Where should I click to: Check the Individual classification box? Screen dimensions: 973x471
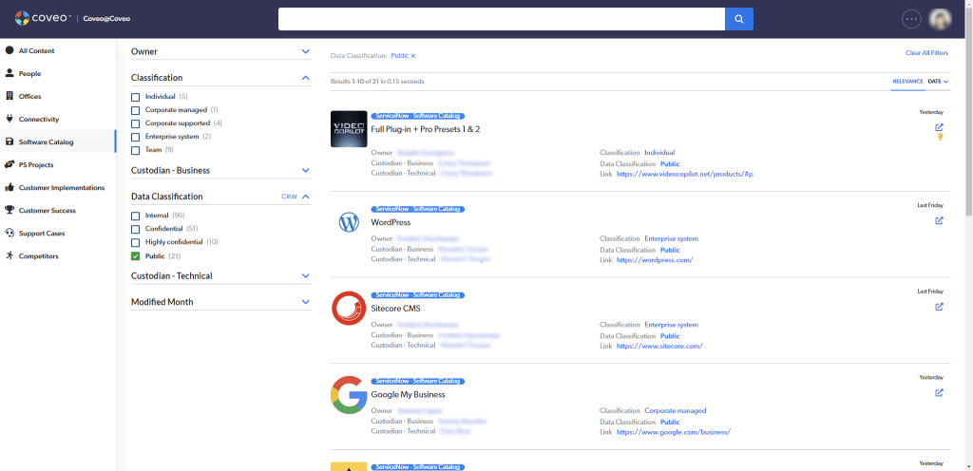tap(136, 97)
